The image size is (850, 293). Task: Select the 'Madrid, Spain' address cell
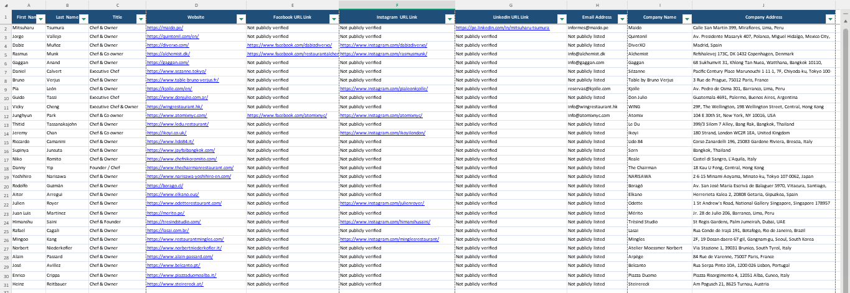click(763, 45)
